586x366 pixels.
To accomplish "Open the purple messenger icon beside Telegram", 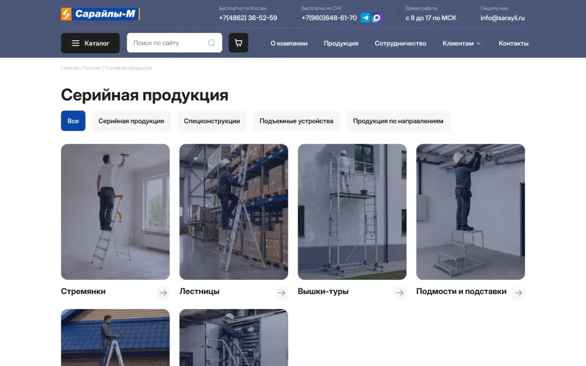I will 377,18.
